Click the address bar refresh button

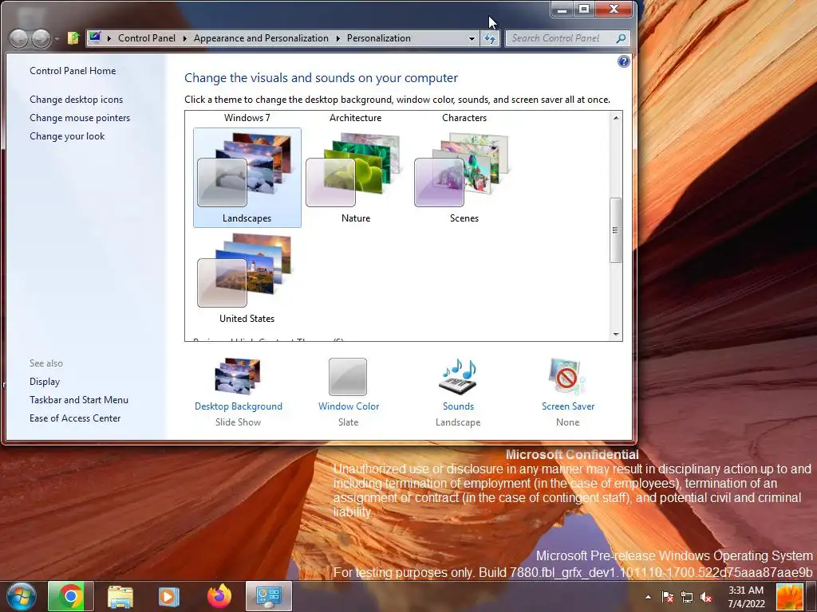490,38
